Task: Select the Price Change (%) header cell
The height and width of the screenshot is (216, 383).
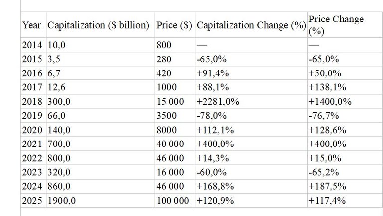Action: pyautogui.click(x=345, y=25)
